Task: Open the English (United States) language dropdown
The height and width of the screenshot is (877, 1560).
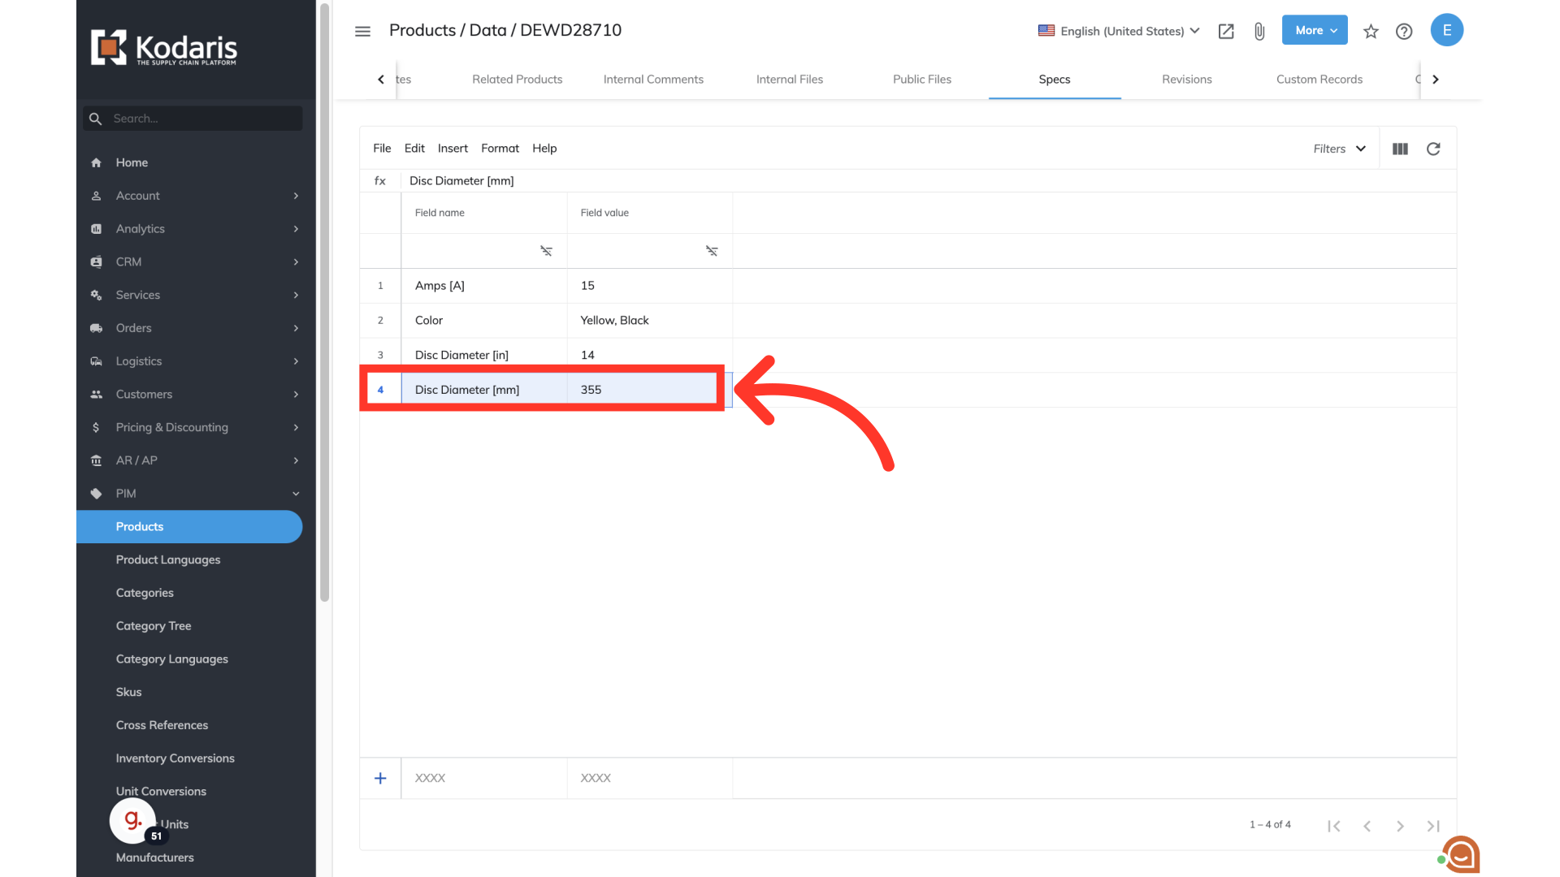Action: 1119,31
